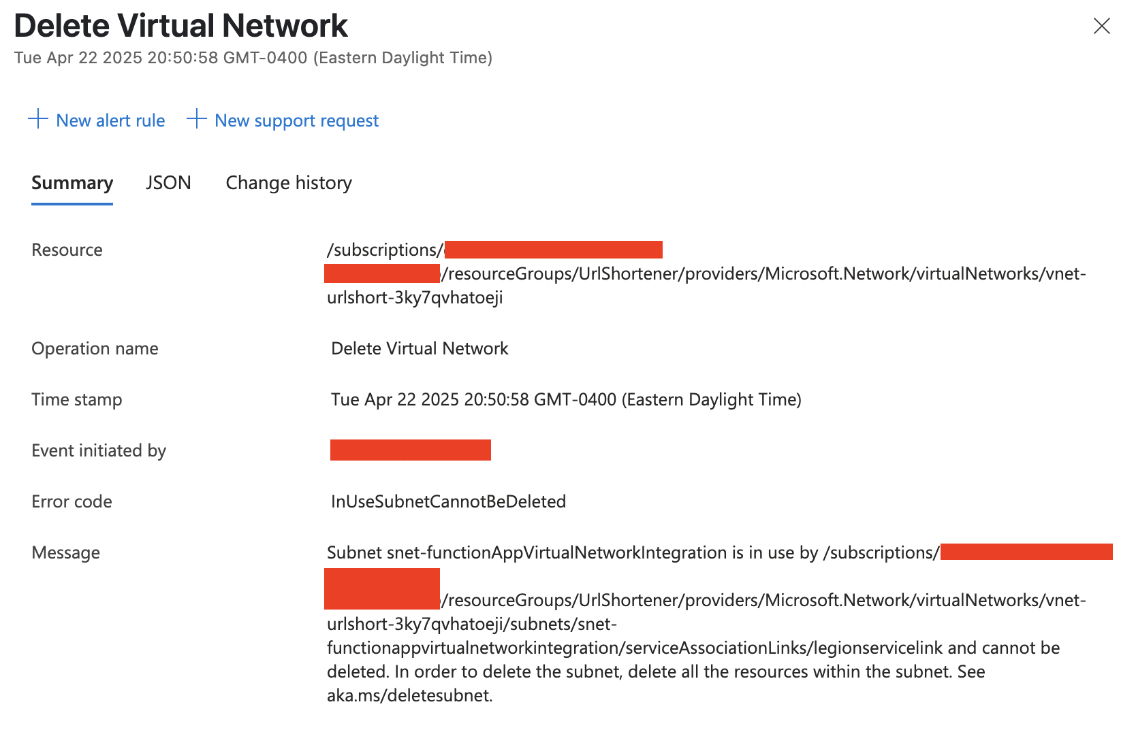Open a New support request

pos(296,120)
